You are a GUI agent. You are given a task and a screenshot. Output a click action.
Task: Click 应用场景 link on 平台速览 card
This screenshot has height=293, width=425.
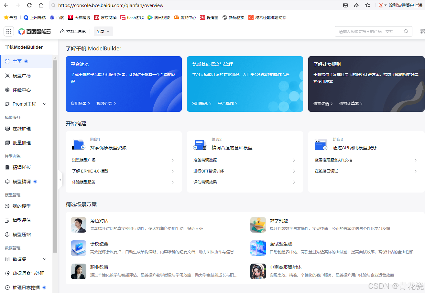coord(81,104)
